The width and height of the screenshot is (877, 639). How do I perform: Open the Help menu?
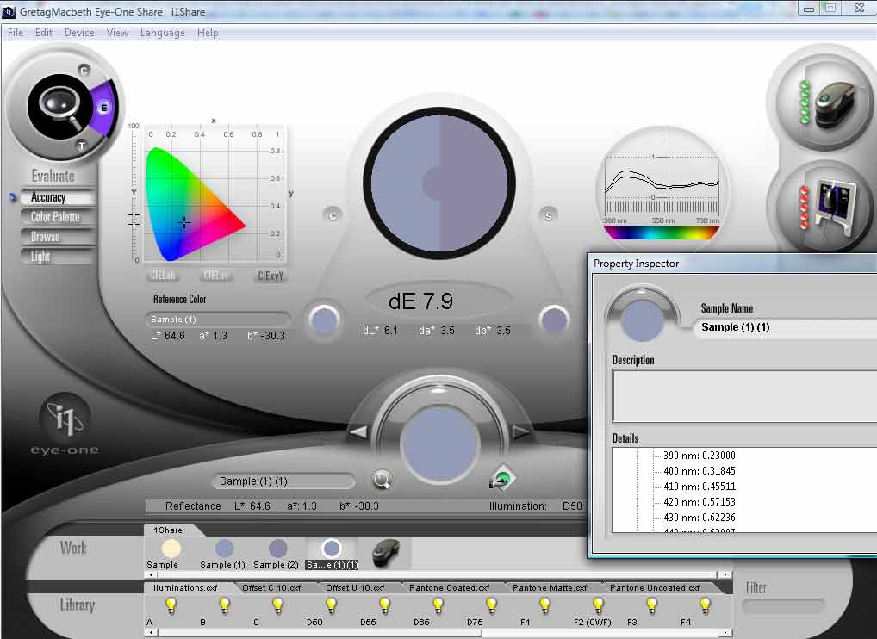(x=208, y=33)
